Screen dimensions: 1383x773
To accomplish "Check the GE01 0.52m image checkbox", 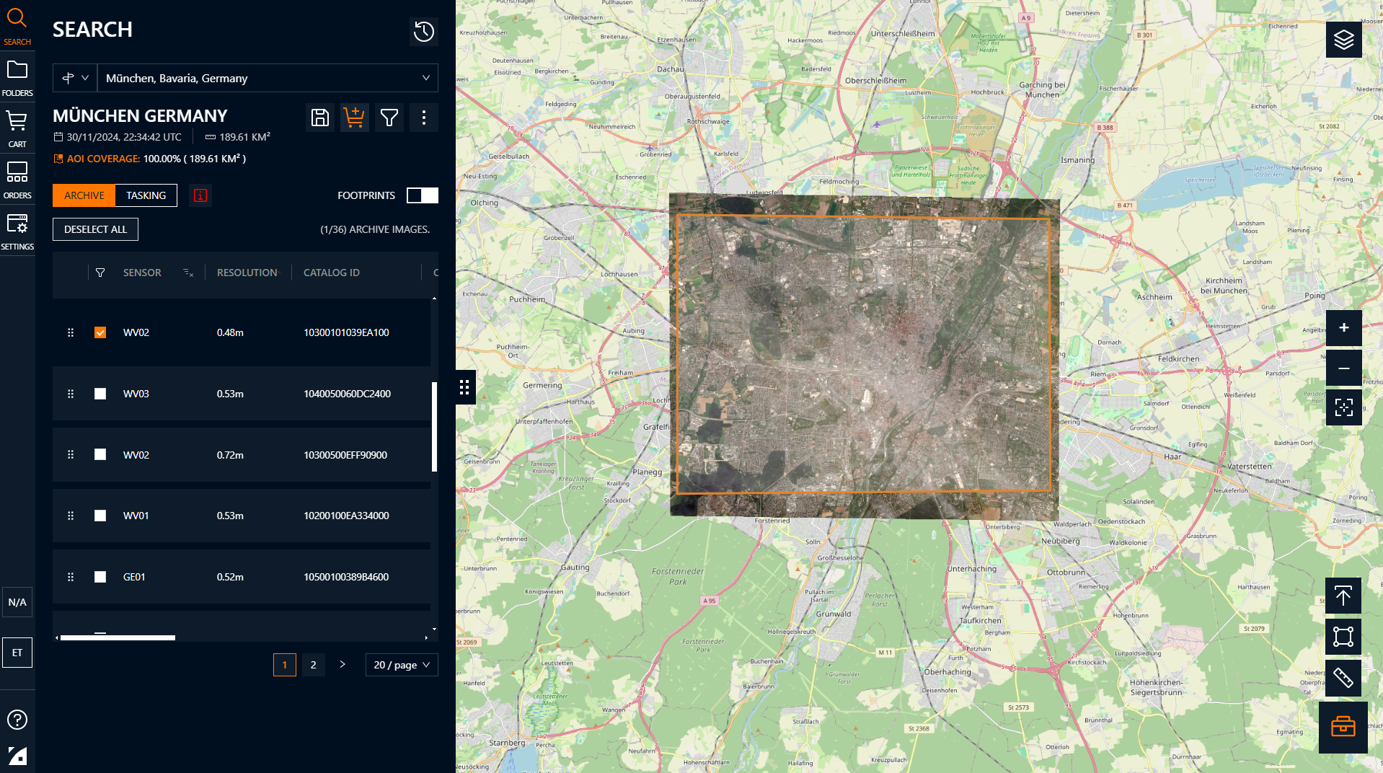I will (100, 577).
